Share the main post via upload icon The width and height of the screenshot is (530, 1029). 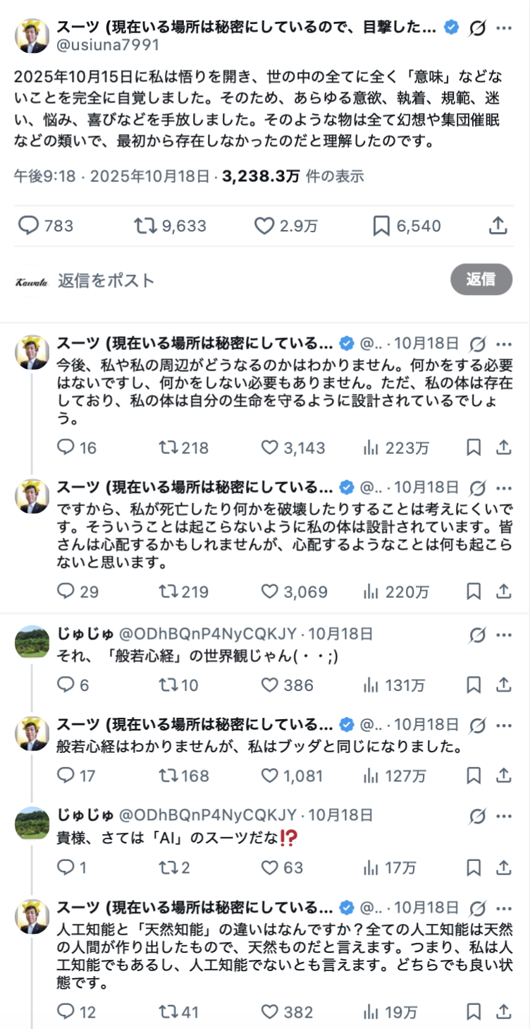click(x=498, y=226)
